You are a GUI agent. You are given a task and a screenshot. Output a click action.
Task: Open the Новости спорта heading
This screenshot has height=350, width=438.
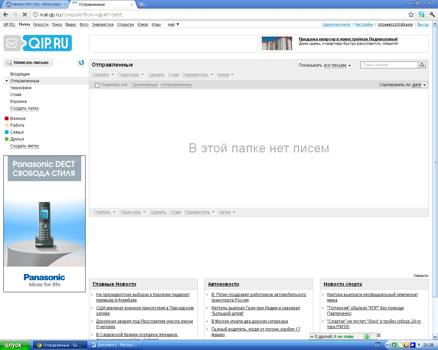[x=343, y=284]
